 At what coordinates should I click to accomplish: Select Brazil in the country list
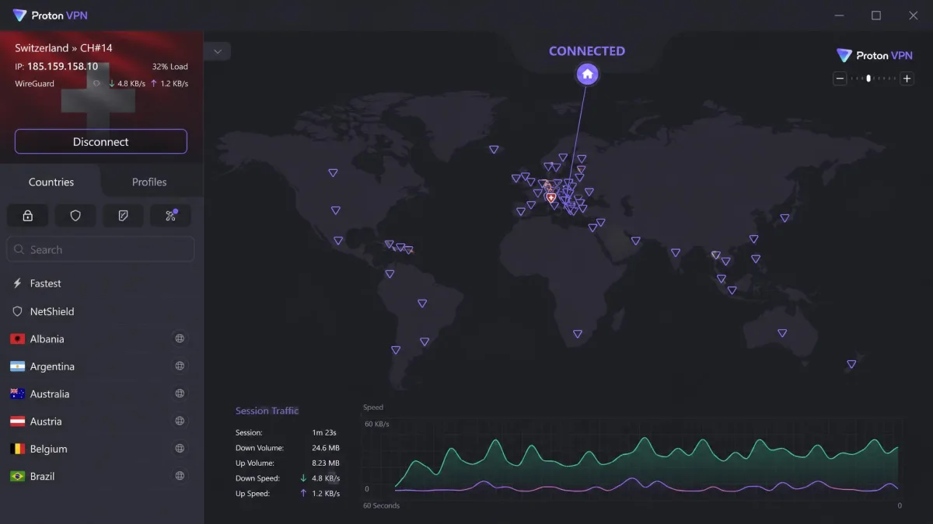point(101,476)
